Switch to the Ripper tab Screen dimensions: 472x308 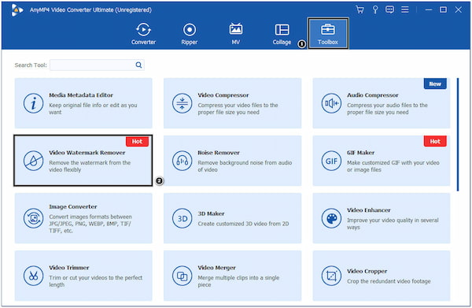point(190,34)
